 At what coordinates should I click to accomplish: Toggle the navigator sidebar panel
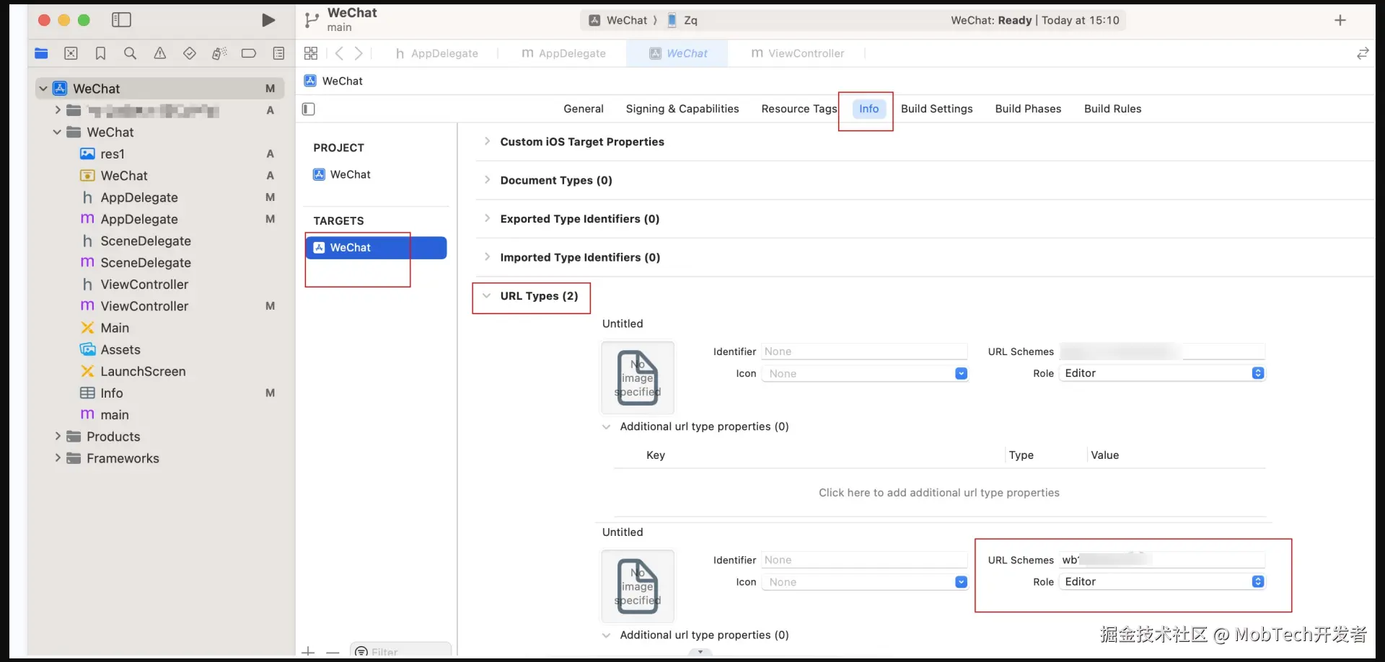121,20
